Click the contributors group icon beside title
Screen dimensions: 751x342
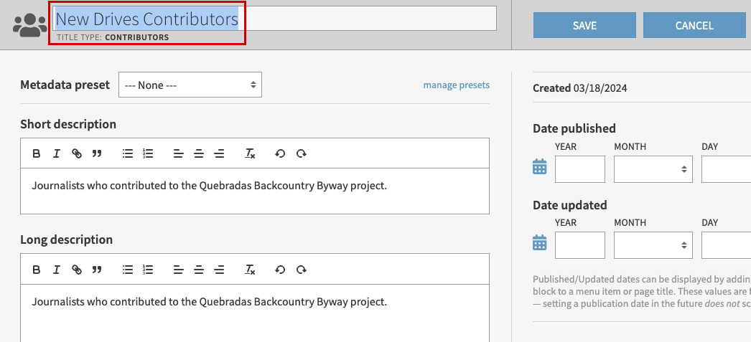point(29,25)
